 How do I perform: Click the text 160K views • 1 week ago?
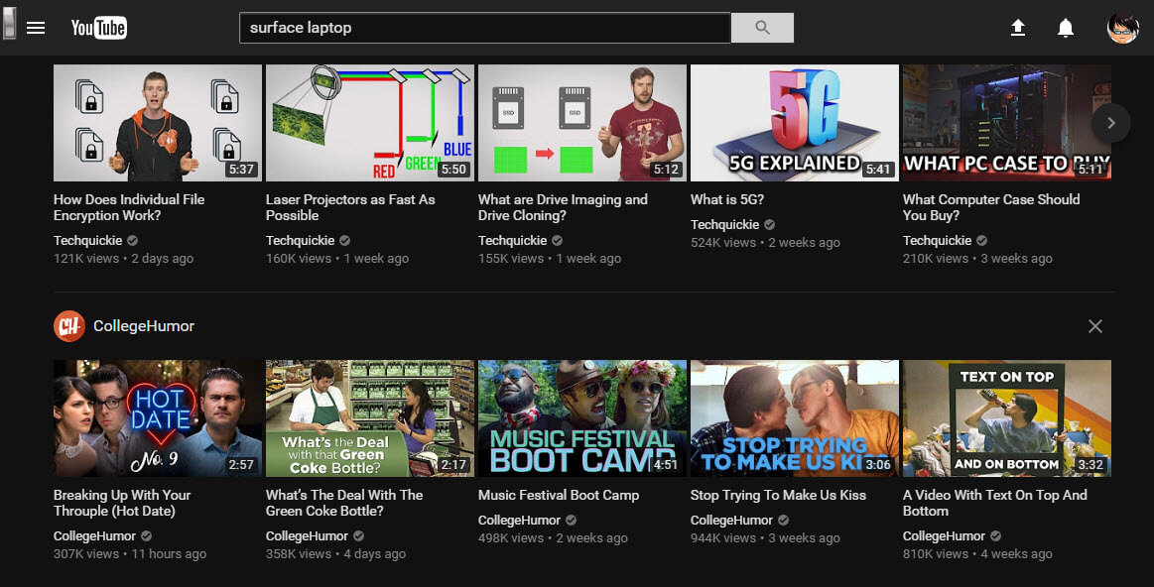[x=337, y=258]
